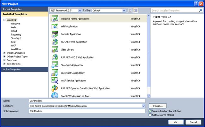Image resolution: width=205 pixels, height=127 pixels.
Task: Select the Visual C# tree label
Action: pyautogui.click(x=12, y=20)
